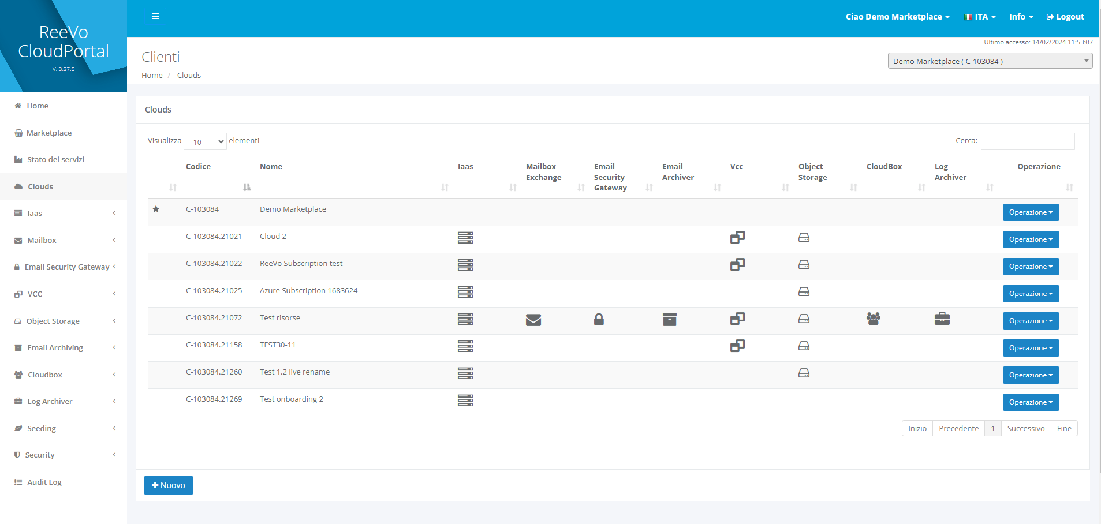This screenshot has width=1101, height=524.
Task: Open Email Security Gateway lock icon, Test risorse
Action: [x=599, y=319]
